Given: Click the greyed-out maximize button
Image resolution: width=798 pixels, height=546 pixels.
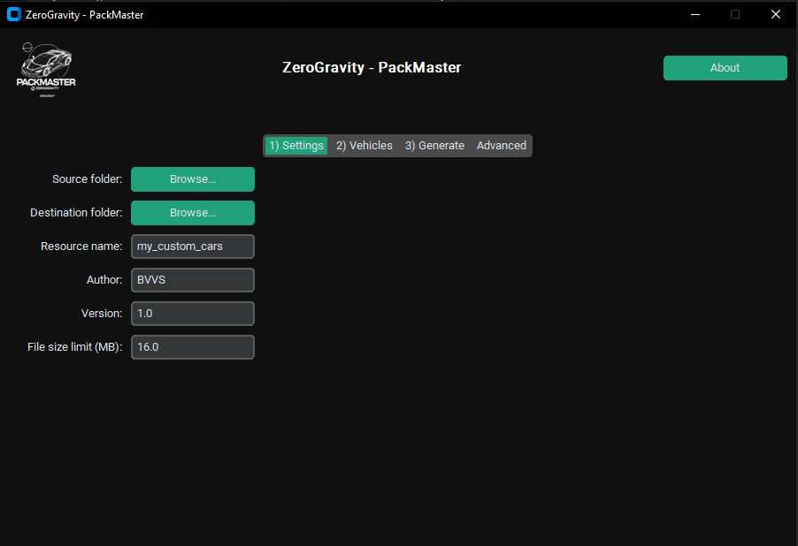Looking at the screenshot, I should click(x=735, y=14).
